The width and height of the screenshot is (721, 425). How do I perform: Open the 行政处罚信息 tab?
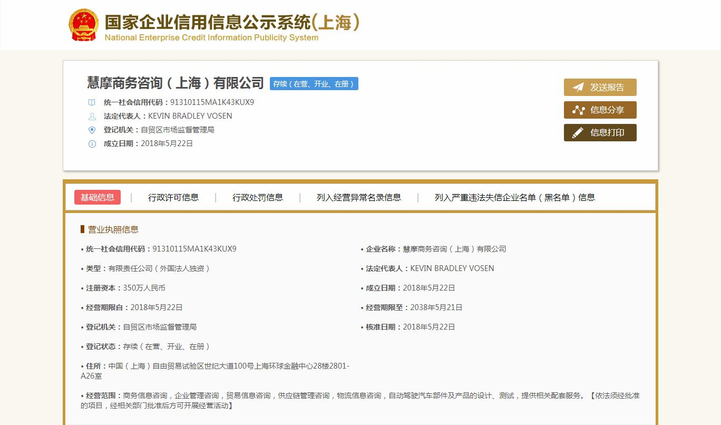258,197
